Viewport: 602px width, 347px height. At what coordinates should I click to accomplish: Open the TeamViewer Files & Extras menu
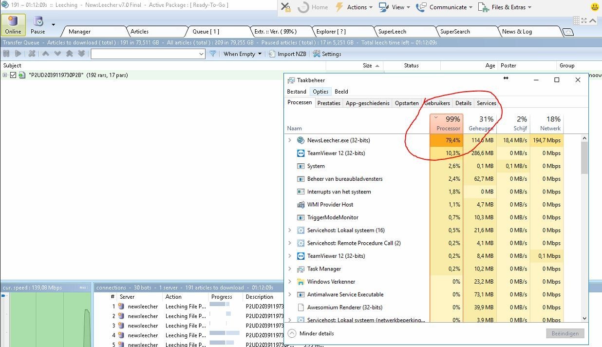pos(505,7)
